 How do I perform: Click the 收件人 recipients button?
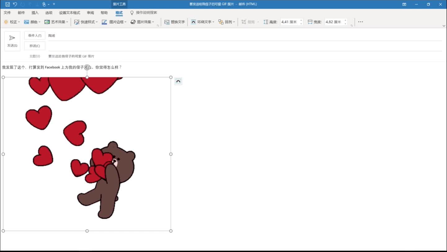tap(35, 36)
